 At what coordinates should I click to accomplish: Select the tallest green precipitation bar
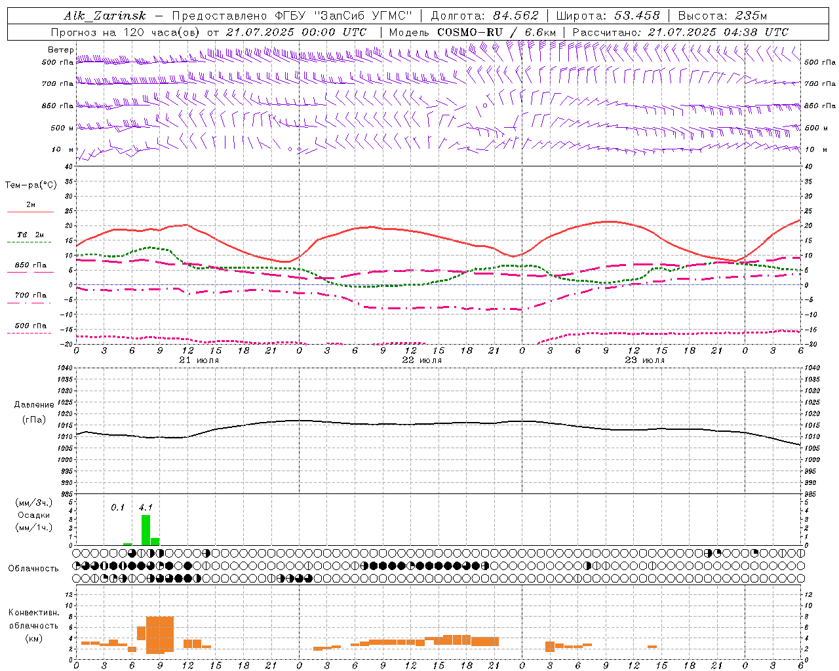pos(146,530)
